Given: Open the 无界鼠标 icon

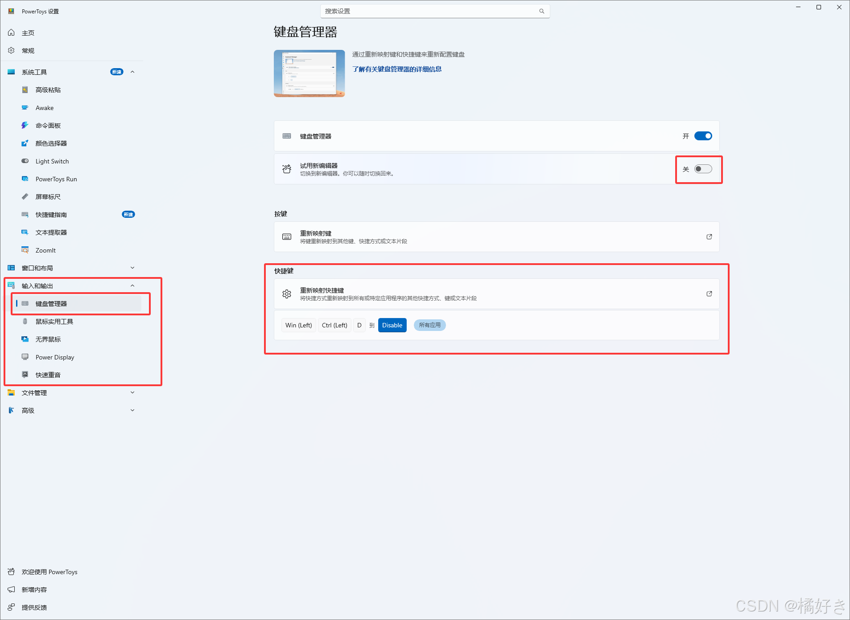Looking at the screenshot, I should coord(25,339).
